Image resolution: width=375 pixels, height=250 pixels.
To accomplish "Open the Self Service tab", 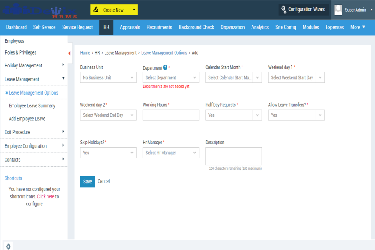I will coord(44,27).
